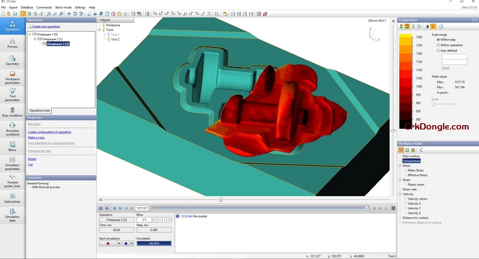Image resolution: width=479 pixels, height=259 pixels.
Task: Open the DataBase menu
Action: 27,7
